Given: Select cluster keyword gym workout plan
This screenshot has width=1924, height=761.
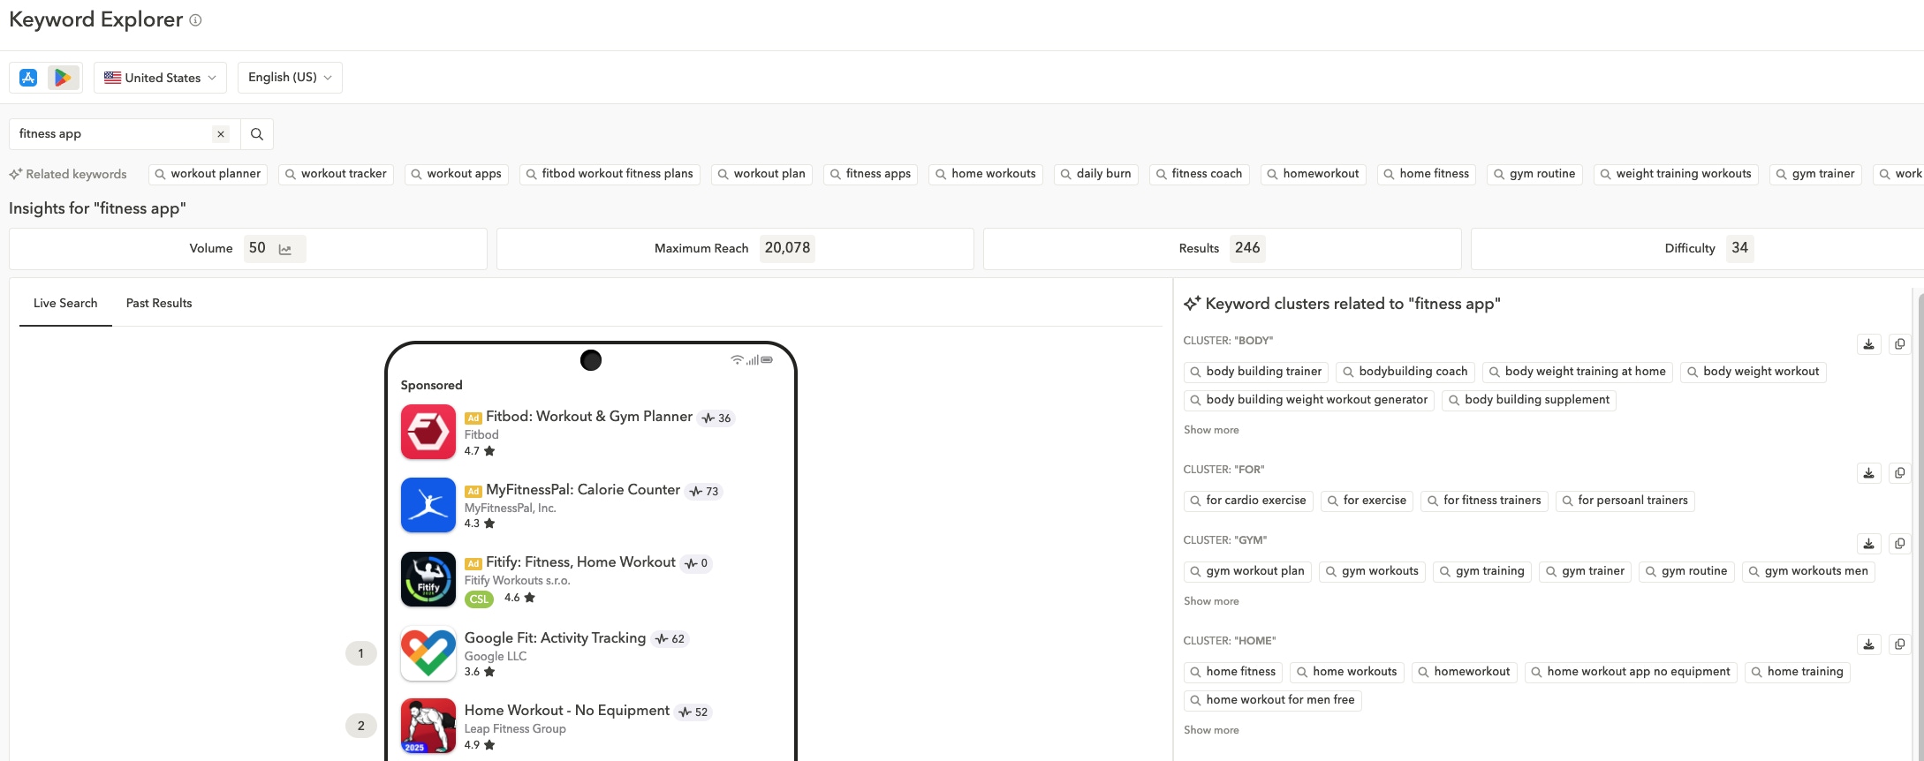Looking at the screenshot, I should pos(1247,571).
